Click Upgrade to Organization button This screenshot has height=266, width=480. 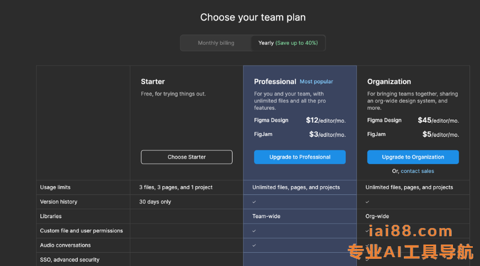point(413,157)
